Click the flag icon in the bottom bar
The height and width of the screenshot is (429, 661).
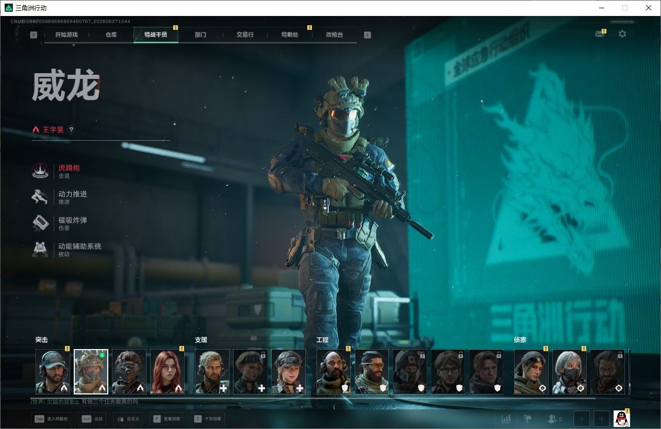tap(527, 419)
